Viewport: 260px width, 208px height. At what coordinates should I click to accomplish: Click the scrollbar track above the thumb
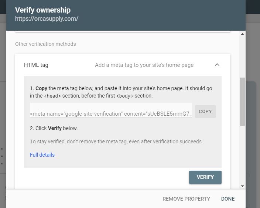242,55
